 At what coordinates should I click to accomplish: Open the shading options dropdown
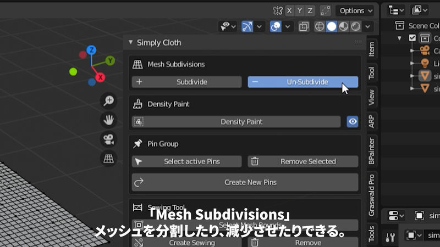(368, 26)
